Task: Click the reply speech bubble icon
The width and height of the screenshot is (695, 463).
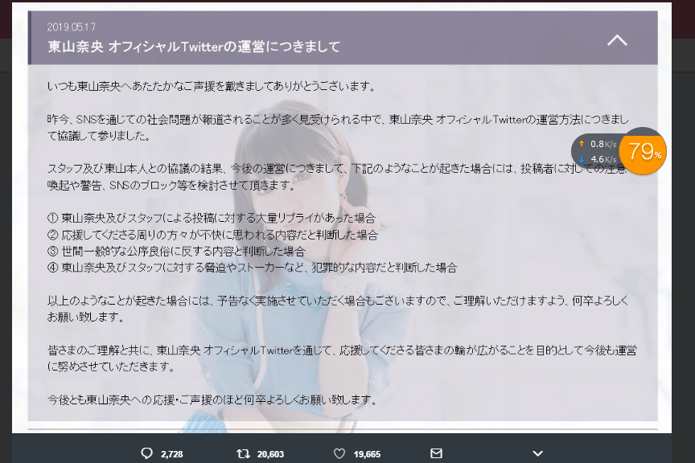Action: tap(146, 453)
